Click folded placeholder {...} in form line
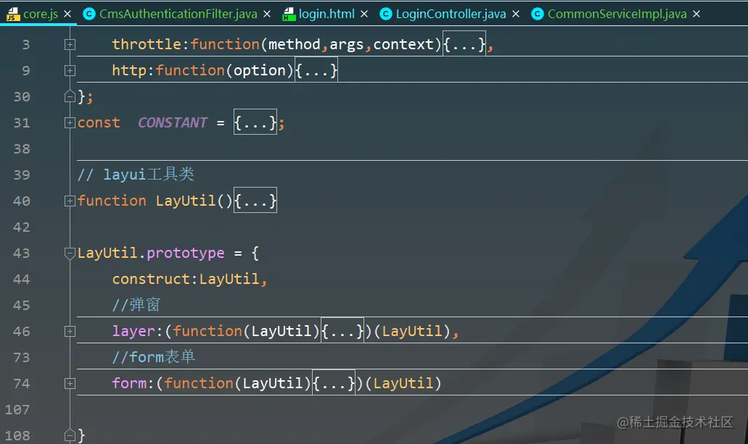The image size is (748, 444). (x=334, y=382)
